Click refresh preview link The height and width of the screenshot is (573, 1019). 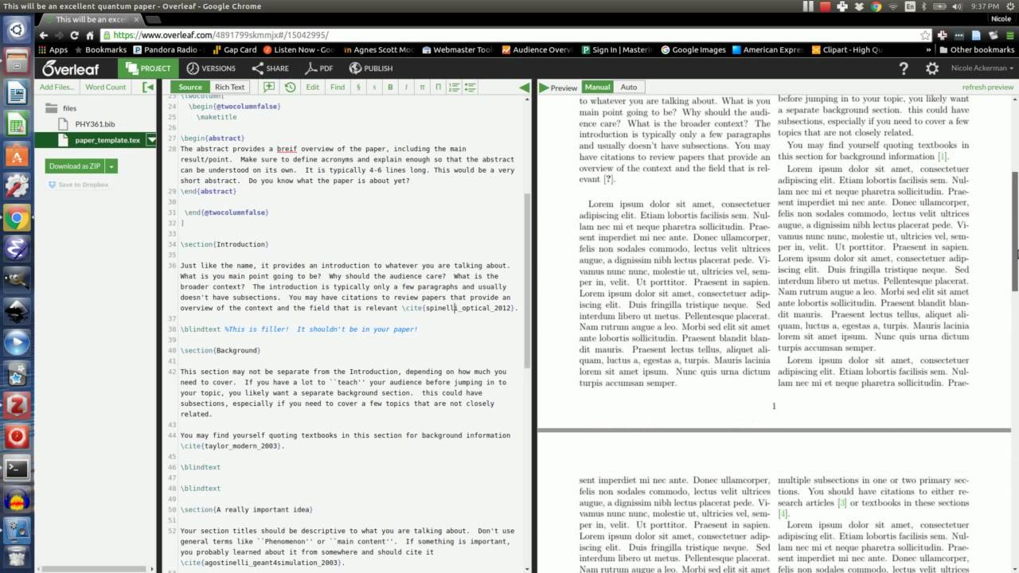[x=987, y=87]
